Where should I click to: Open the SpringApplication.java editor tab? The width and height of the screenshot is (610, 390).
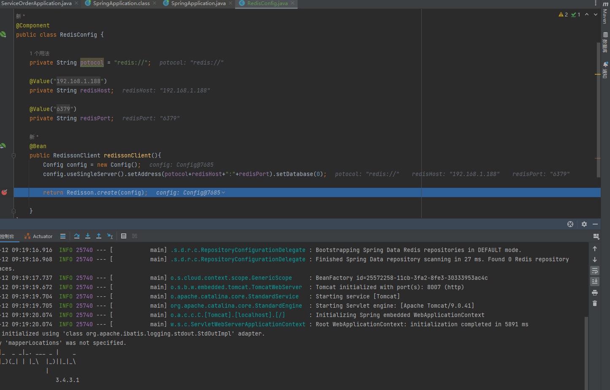pyautogui.click(x=198, y=3)
